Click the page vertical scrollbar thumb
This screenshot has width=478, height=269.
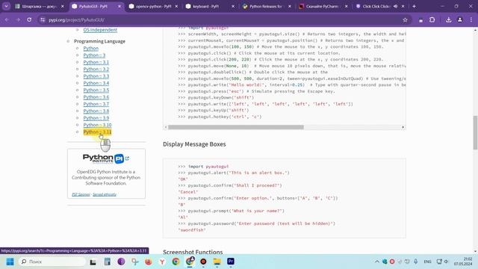[x=475, y=133]
